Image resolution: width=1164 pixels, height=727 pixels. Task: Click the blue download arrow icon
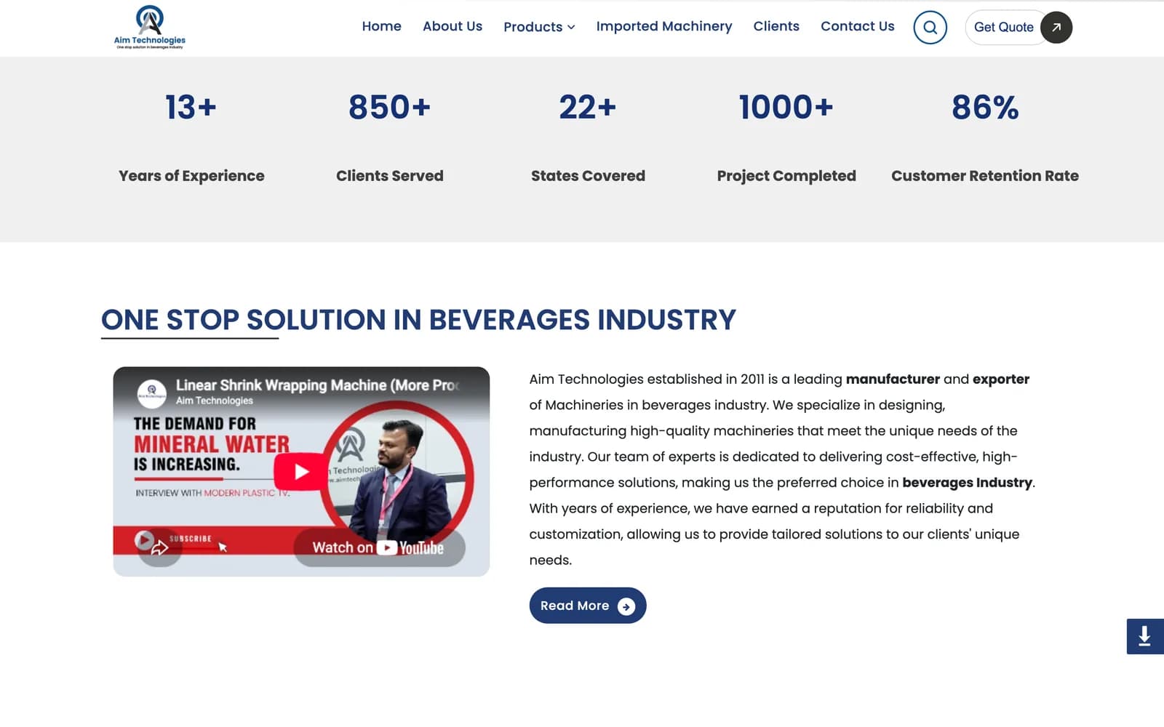pos(1145,636)
